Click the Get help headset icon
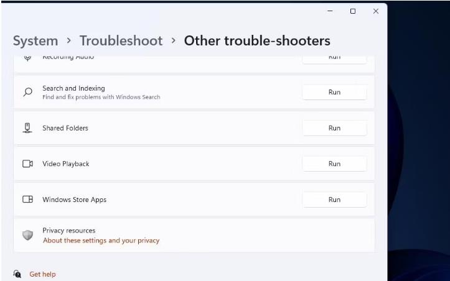The width and height of the screenshot is (450, 281). pyautogui.click(x=17, y=274)
